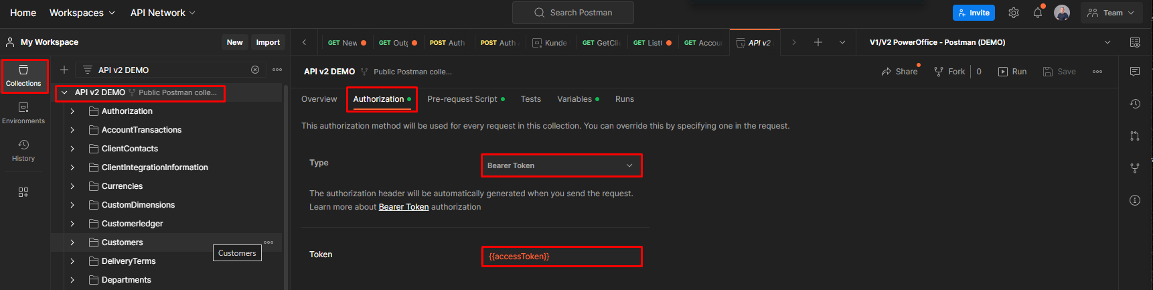Click the accessToken token input field
This screenshot has height=290, width=1153.
click(561, 257)
